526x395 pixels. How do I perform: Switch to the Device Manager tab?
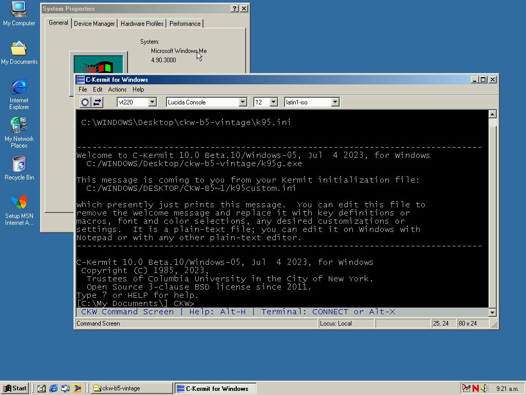tap(95, 24)
